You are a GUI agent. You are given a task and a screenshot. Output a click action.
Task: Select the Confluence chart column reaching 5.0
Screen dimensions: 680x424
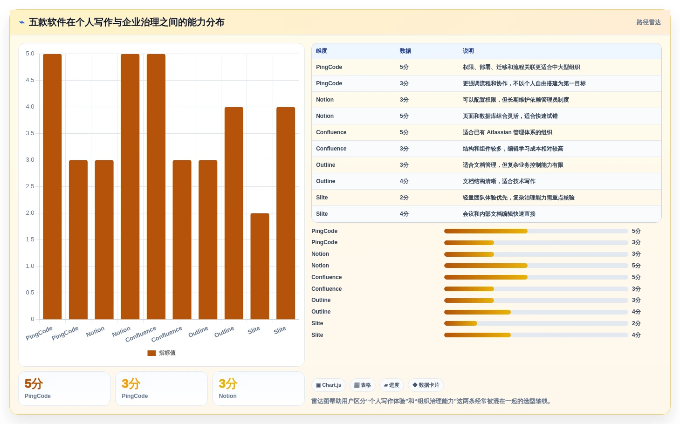[x=156, y=186]
